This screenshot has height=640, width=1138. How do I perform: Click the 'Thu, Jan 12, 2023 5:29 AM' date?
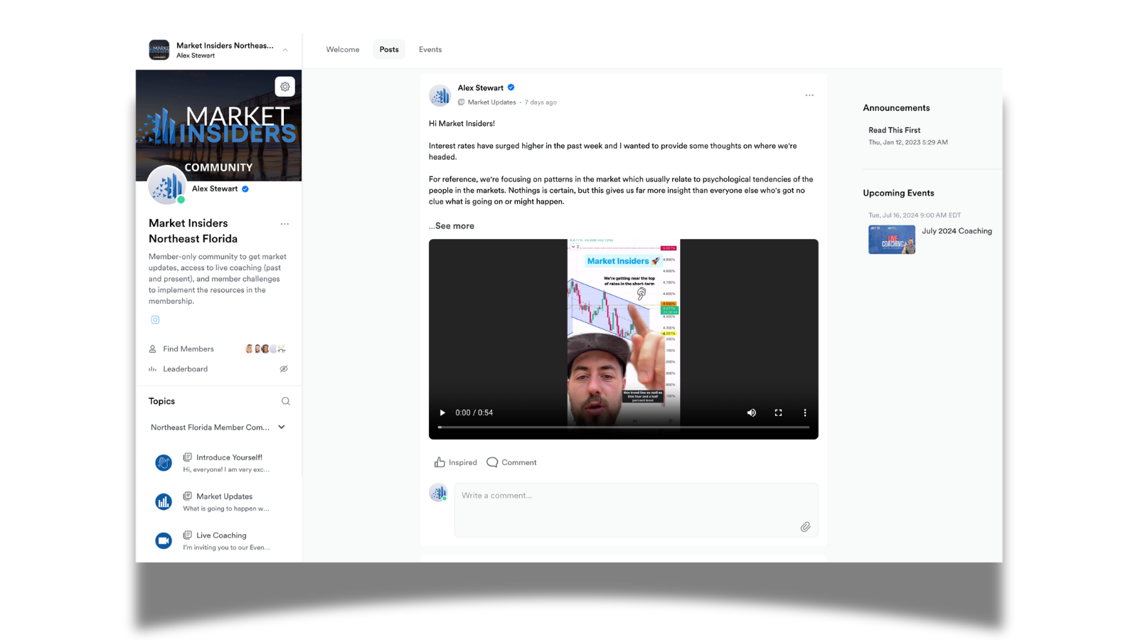[x=908, y=142]
